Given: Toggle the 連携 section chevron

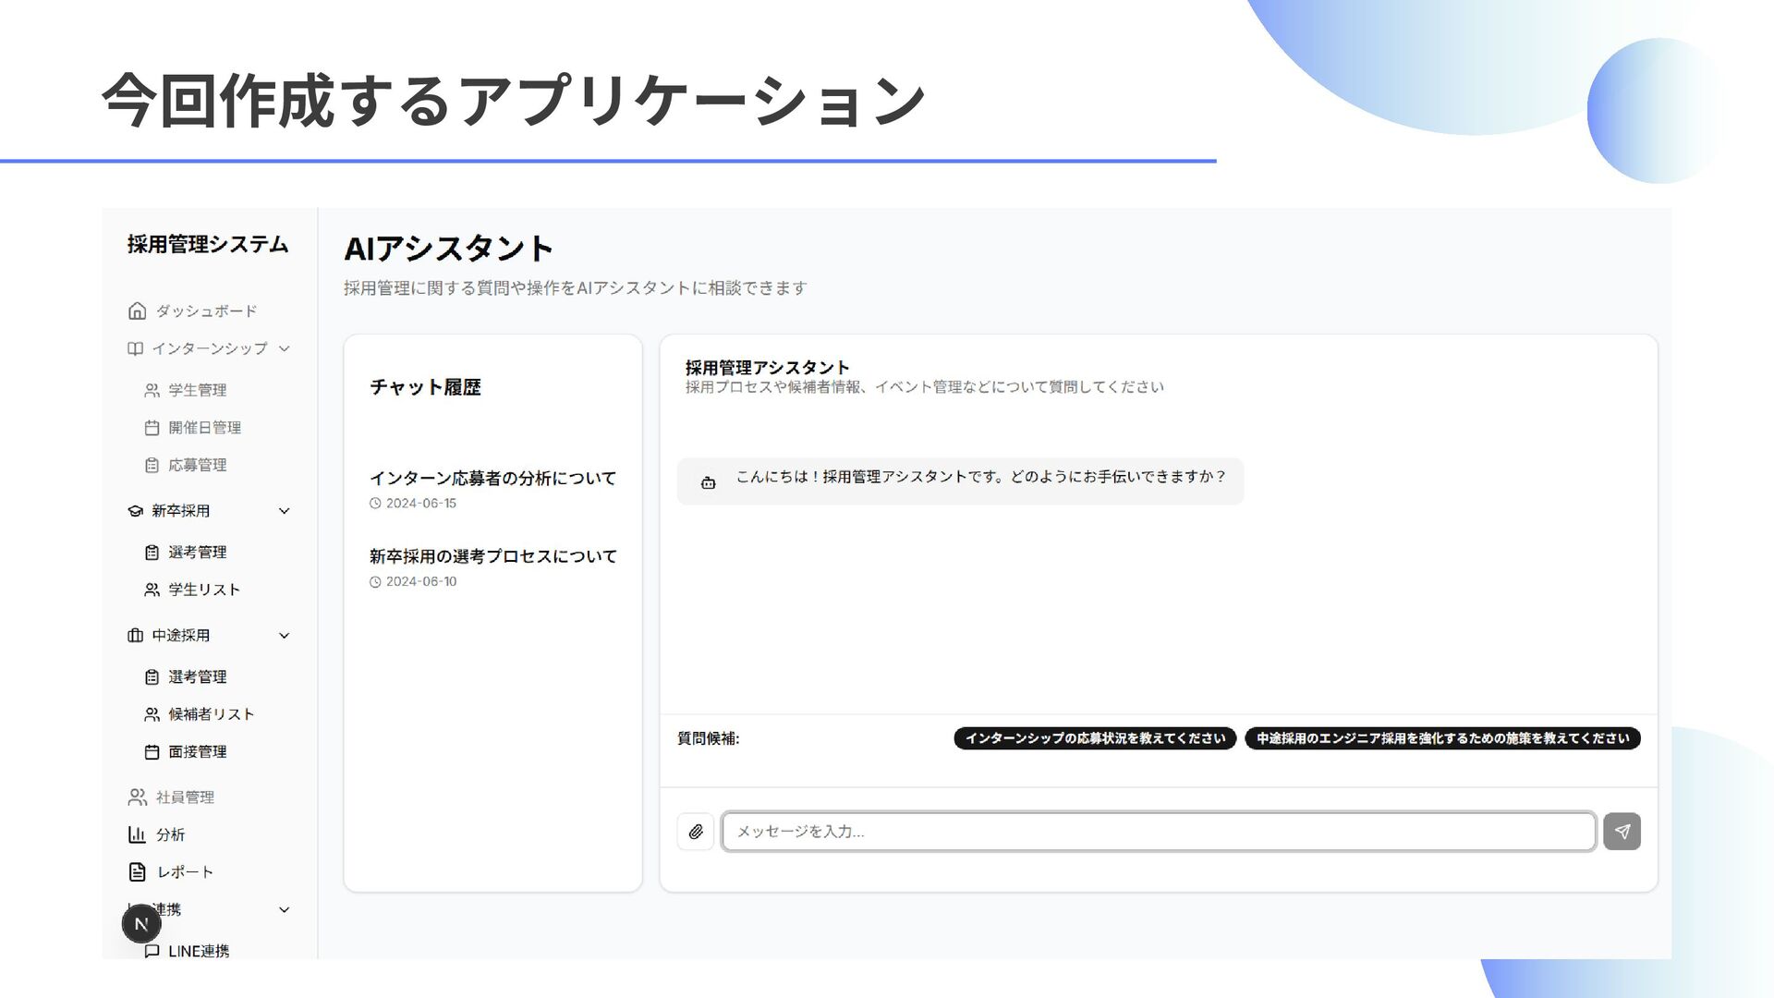Looking at the screenshot, I should pos(284,910).
